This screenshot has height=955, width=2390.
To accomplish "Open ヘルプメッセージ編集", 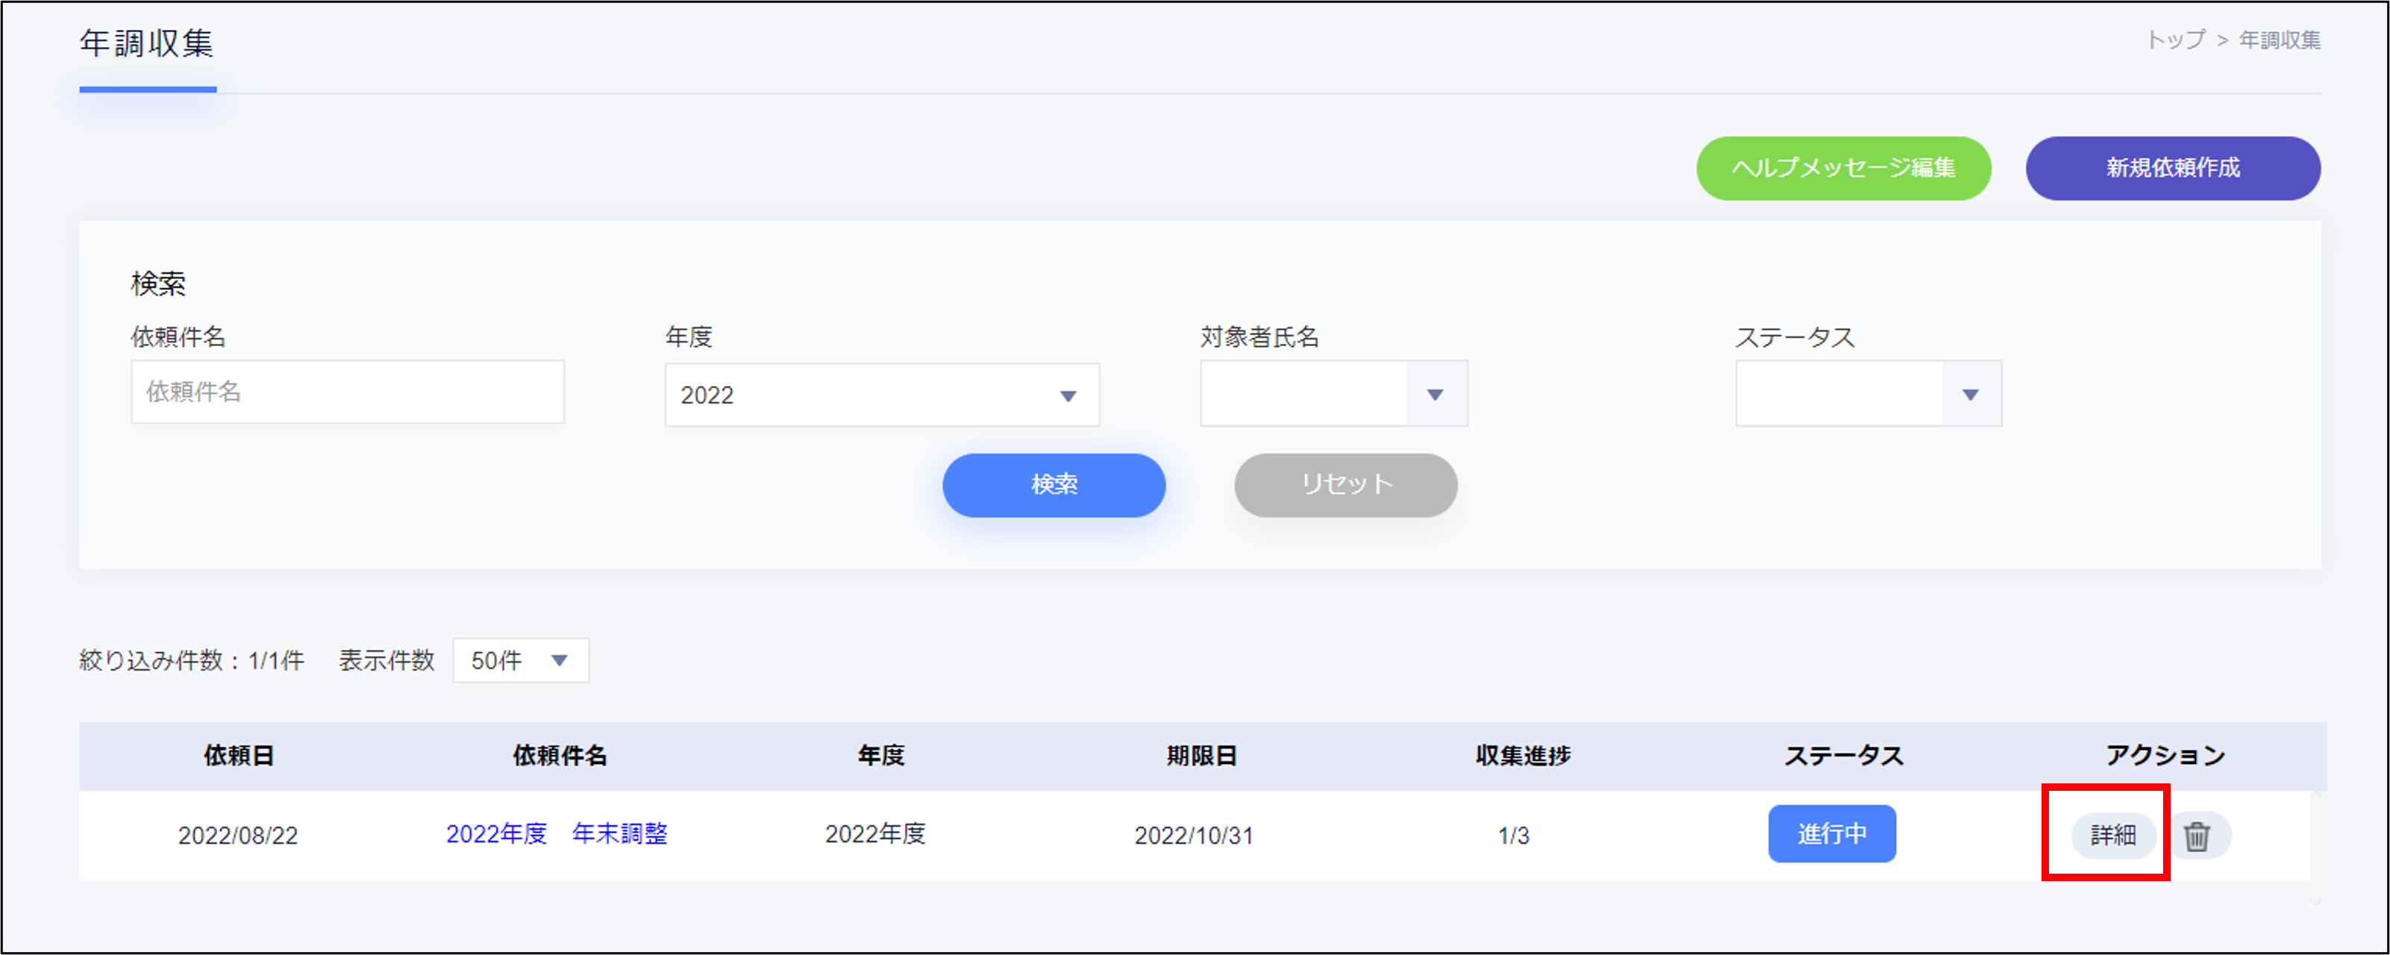I will pyautogui.click(x=1842, y=168).
